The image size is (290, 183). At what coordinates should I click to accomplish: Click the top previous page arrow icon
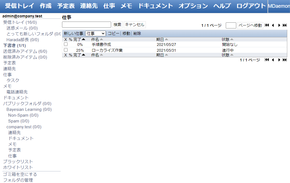click(x=273, y=25)
